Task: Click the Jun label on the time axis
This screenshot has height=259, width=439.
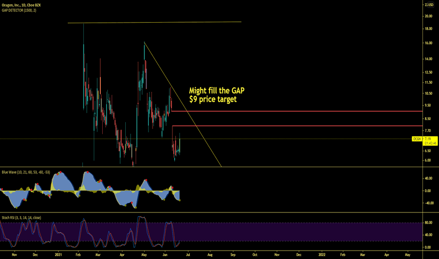Action: point(165,255)
